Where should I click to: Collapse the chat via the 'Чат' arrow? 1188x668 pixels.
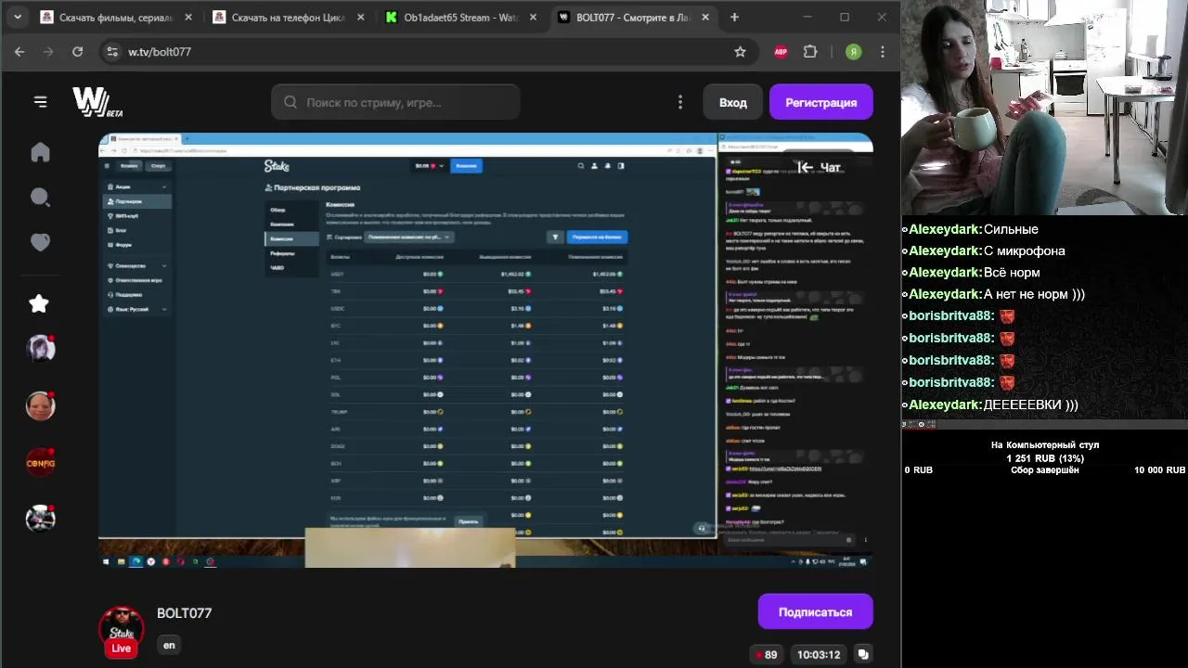point(819,167)
